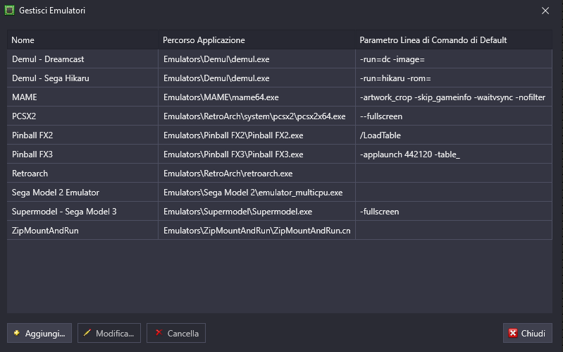Close the Gestisci Emulatori dialog window
Viewport: 563px width, 352px height.
coord(545,11)
